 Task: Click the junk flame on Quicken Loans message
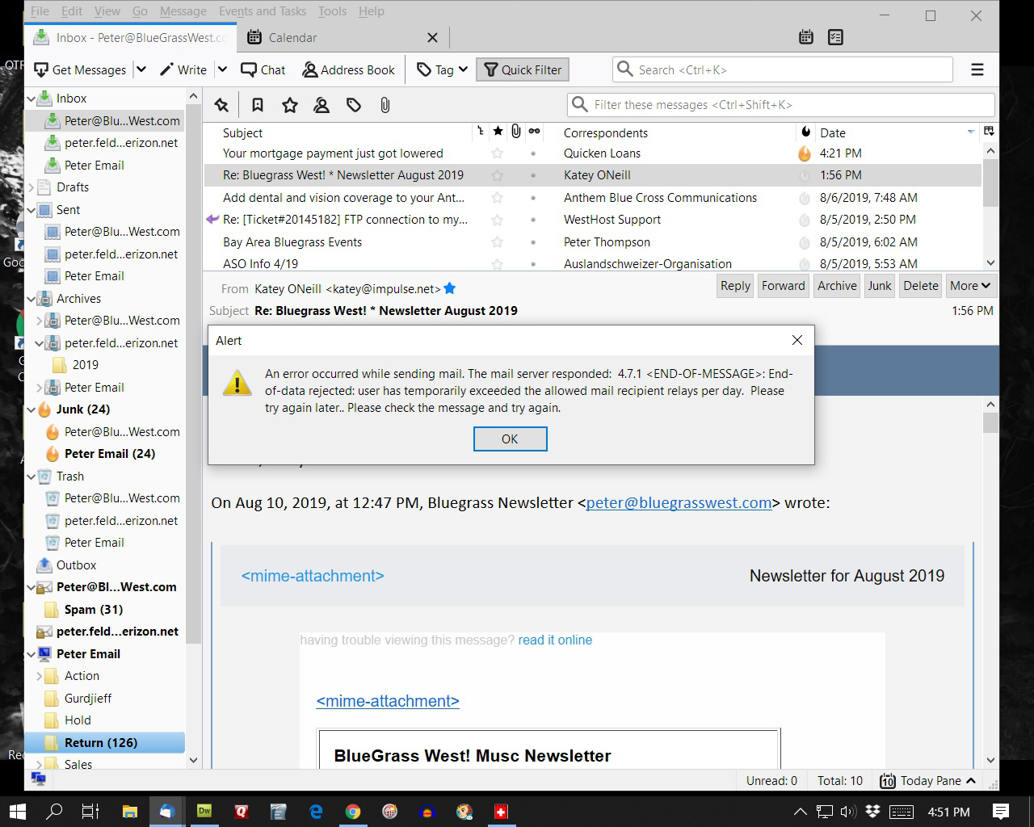[x=805, y=153]
